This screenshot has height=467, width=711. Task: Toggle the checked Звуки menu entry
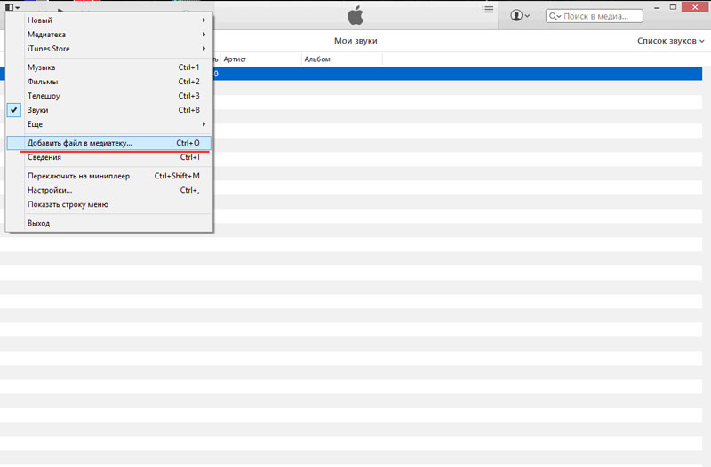(x=38, y=110)
